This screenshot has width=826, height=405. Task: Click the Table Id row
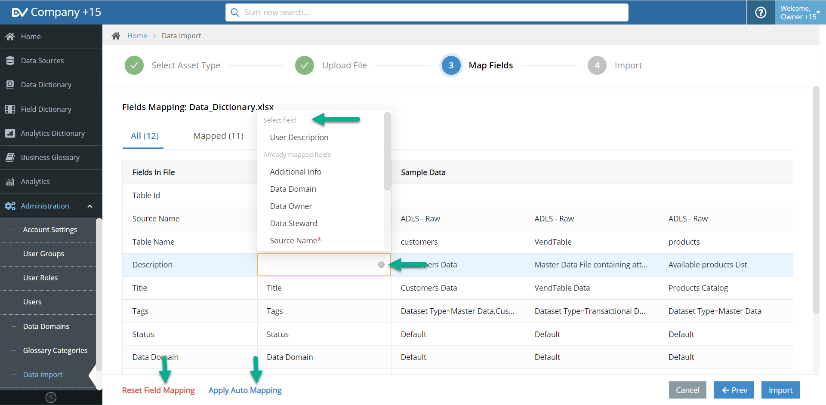click(457, 196)
